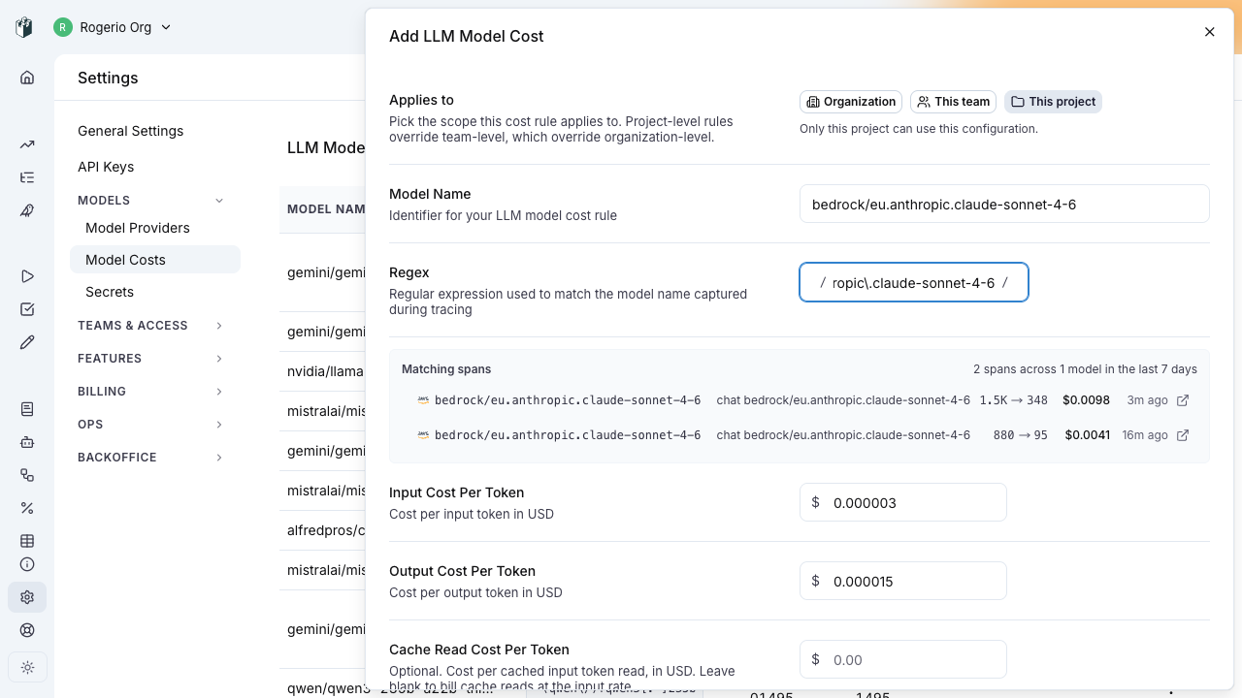
Task: Select the This project scope option
Action: tap(1053, 102)
